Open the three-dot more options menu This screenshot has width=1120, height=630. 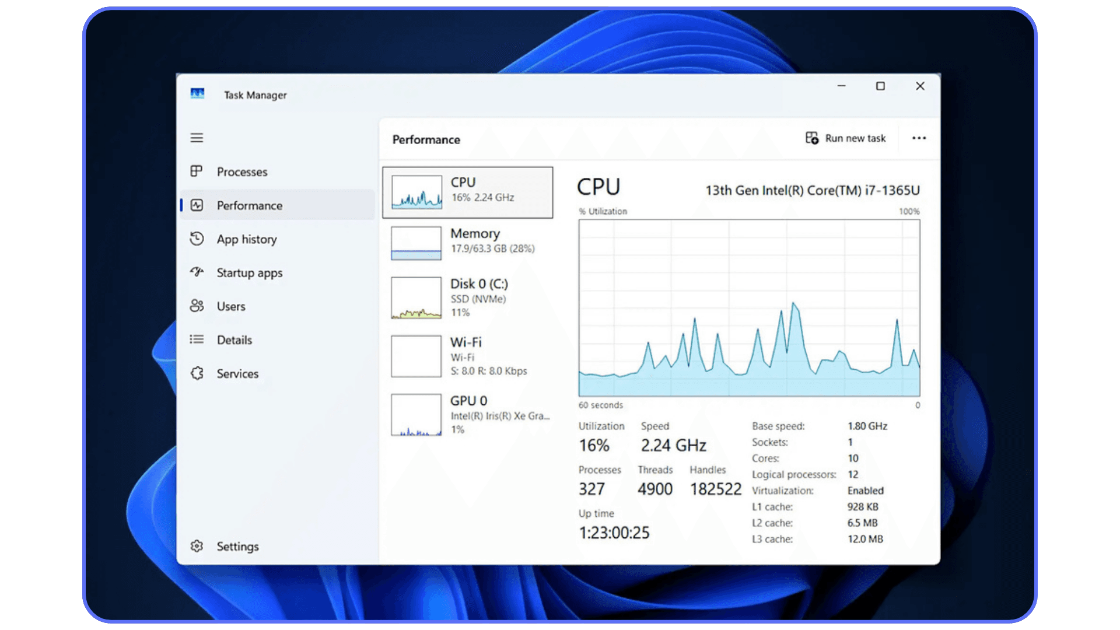click(919, 138)
